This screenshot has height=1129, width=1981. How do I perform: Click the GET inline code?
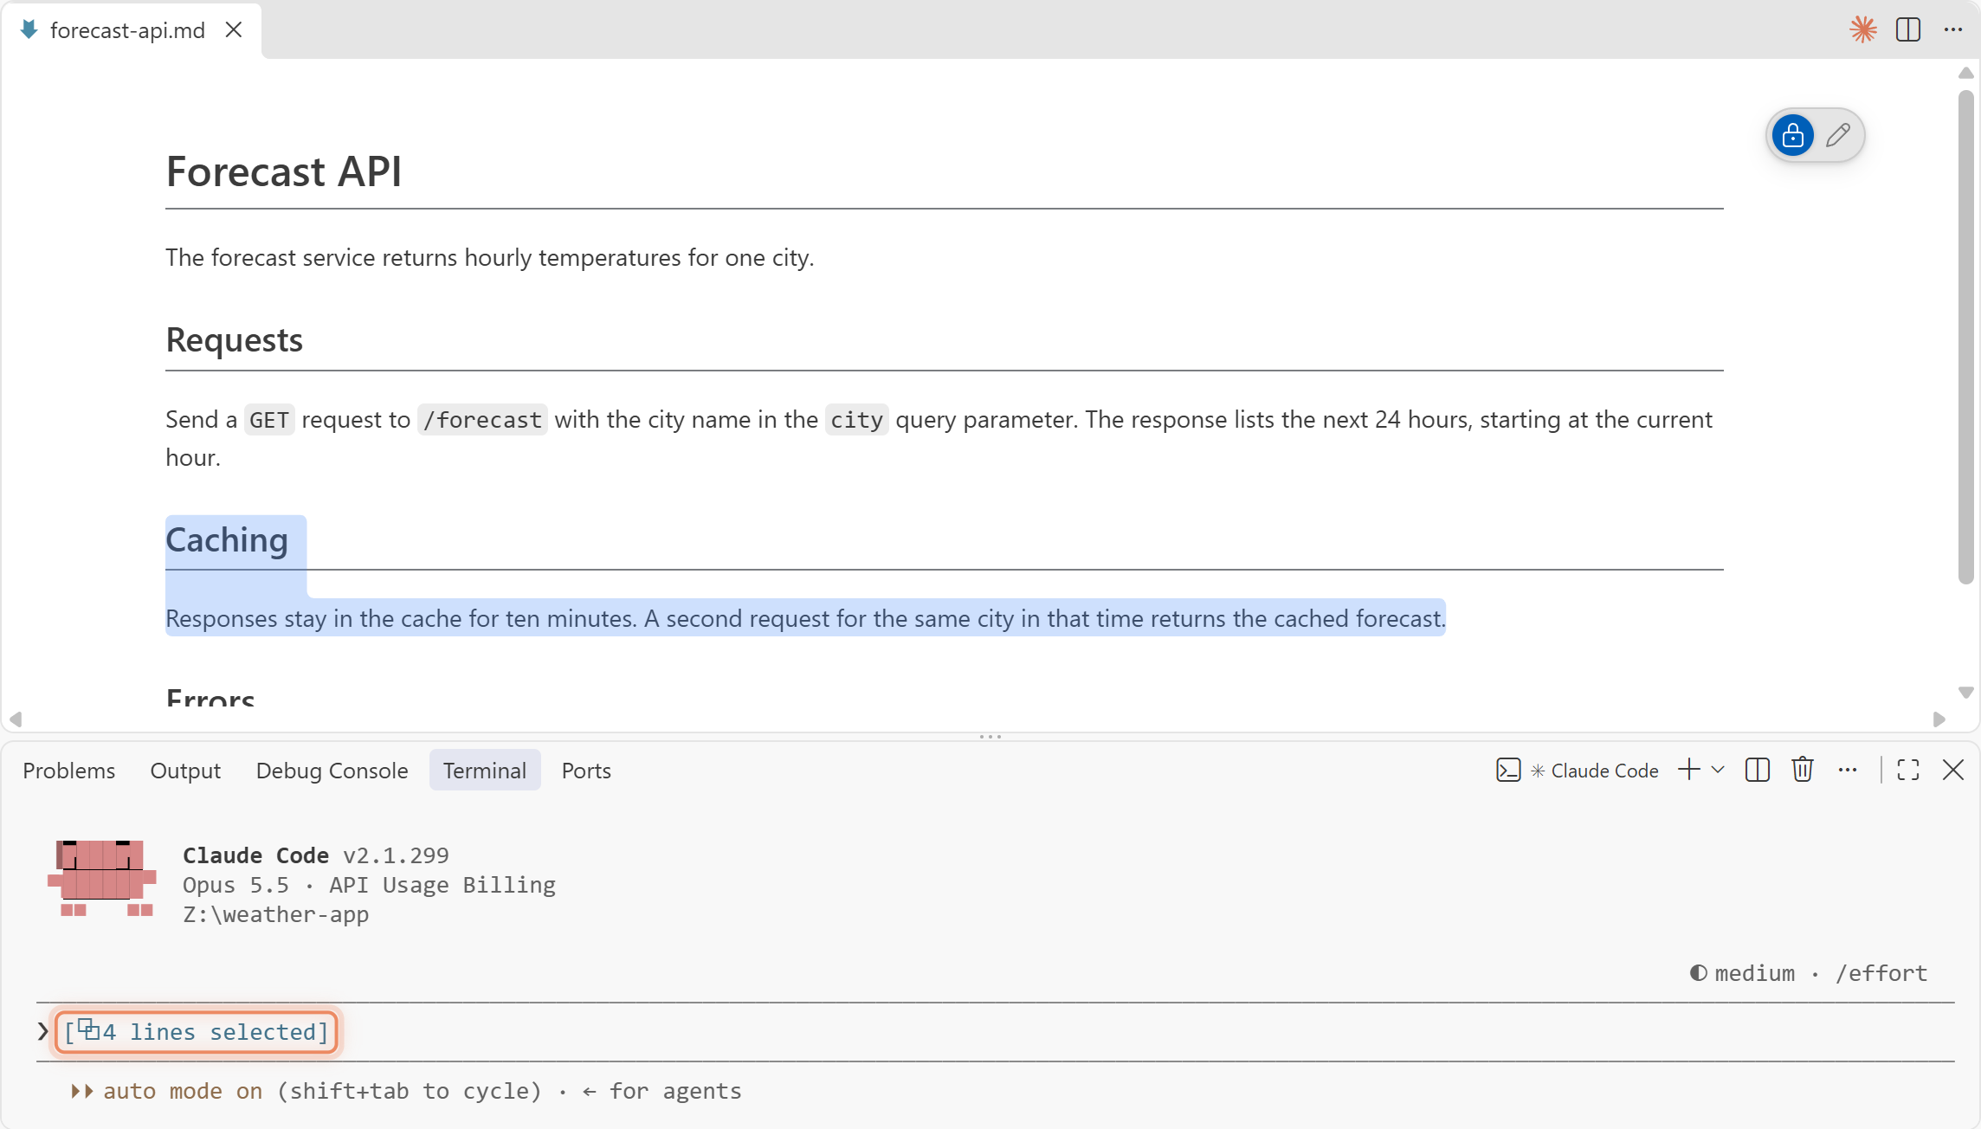click(x=269, y=420)
